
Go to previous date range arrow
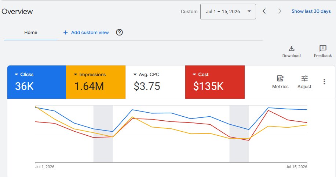tap(264, 11)
